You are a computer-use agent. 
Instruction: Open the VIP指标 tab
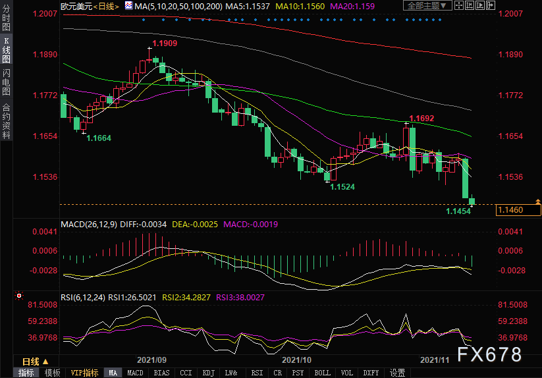click(84, 373)
